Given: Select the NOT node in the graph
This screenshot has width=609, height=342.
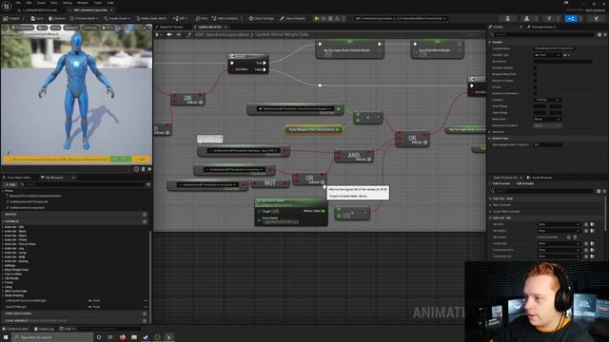Looking at the screenshot, I should [270, 183].
